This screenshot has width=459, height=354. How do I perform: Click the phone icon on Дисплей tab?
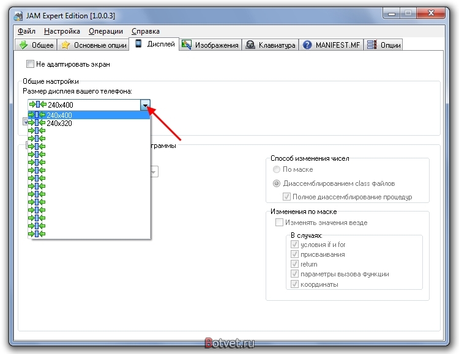click(x=138, y=43)
